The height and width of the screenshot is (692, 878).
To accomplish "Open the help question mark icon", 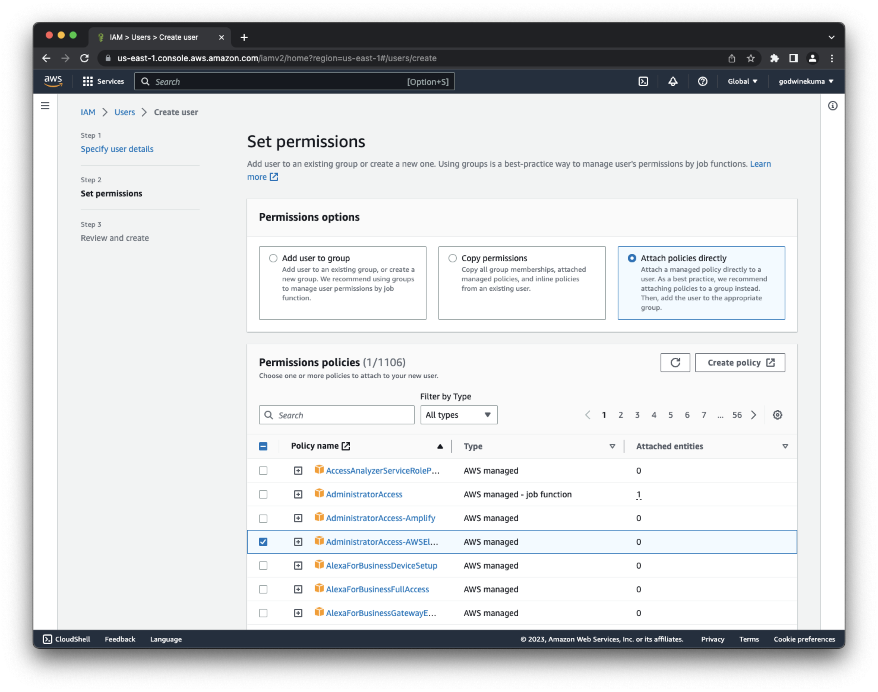I will pos(702,81).
